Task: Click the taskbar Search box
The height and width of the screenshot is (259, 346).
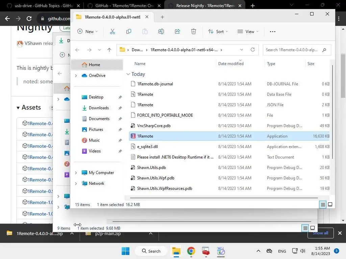Action: (x=151, y=251)
